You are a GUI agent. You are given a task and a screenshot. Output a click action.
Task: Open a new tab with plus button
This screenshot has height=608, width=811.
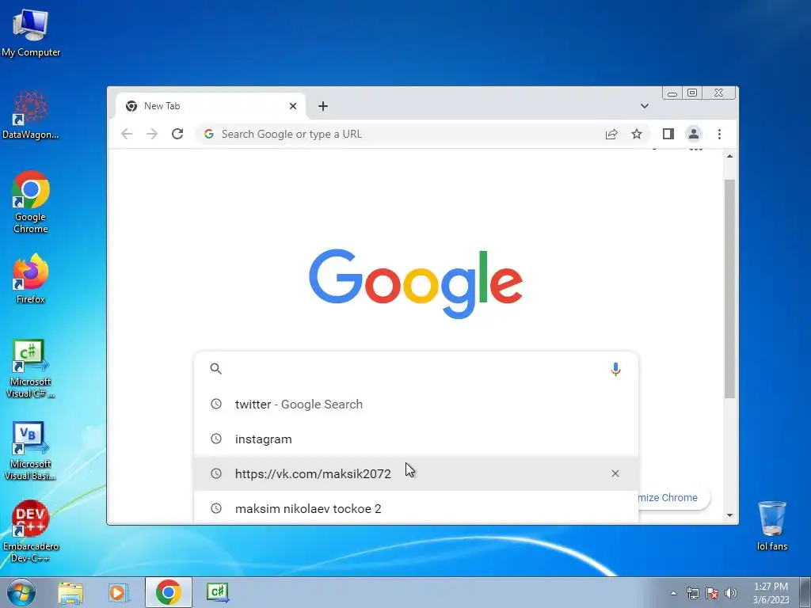click(323, 106)
